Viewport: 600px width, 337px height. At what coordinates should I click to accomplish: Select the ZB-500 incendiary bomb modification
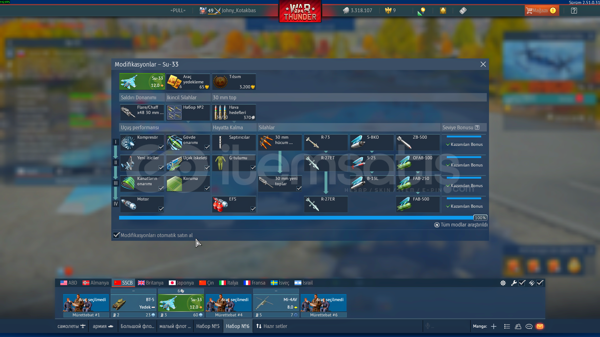(418, 142)
